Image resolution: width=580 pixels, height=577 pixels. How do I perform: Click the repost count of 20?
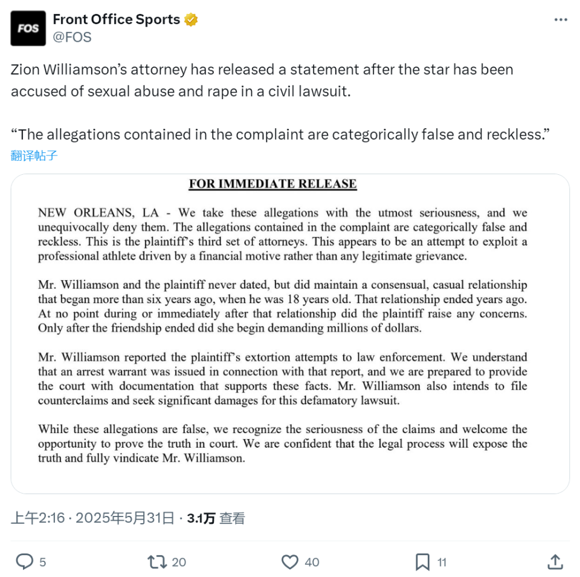[179, 562]
